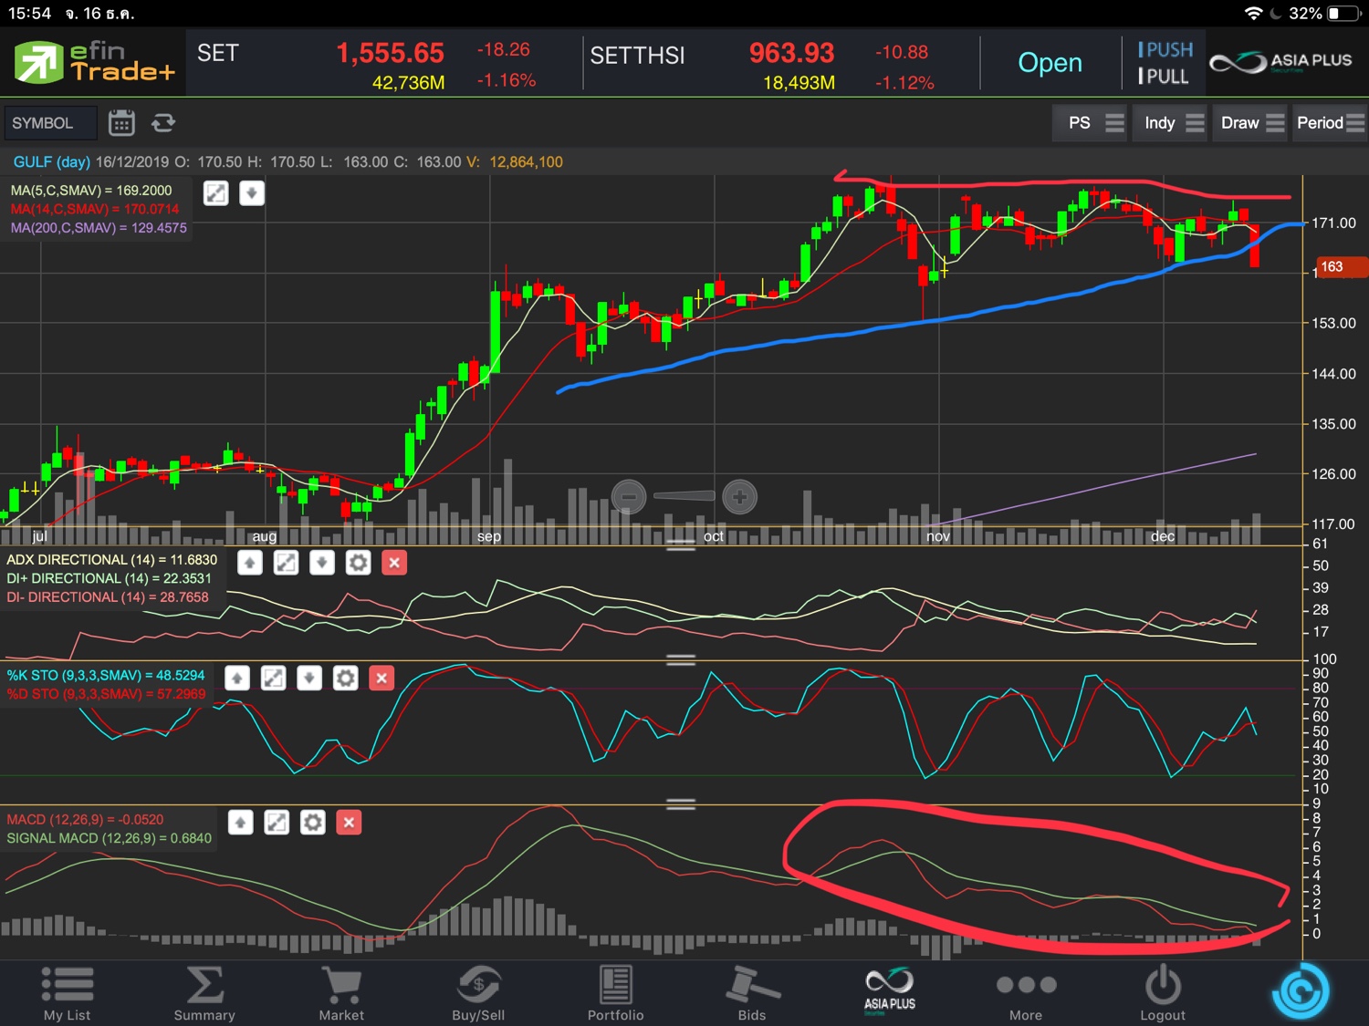Tap the efin Trade+ logo

pos(93,62)
